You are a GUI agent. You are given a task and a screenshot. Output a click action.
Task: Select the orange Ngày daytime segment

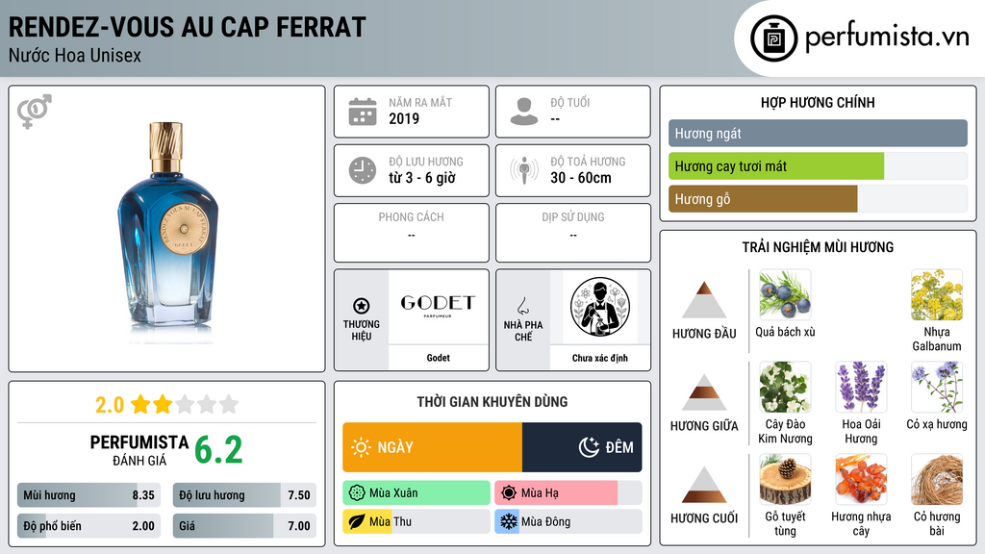click(432, 447)
